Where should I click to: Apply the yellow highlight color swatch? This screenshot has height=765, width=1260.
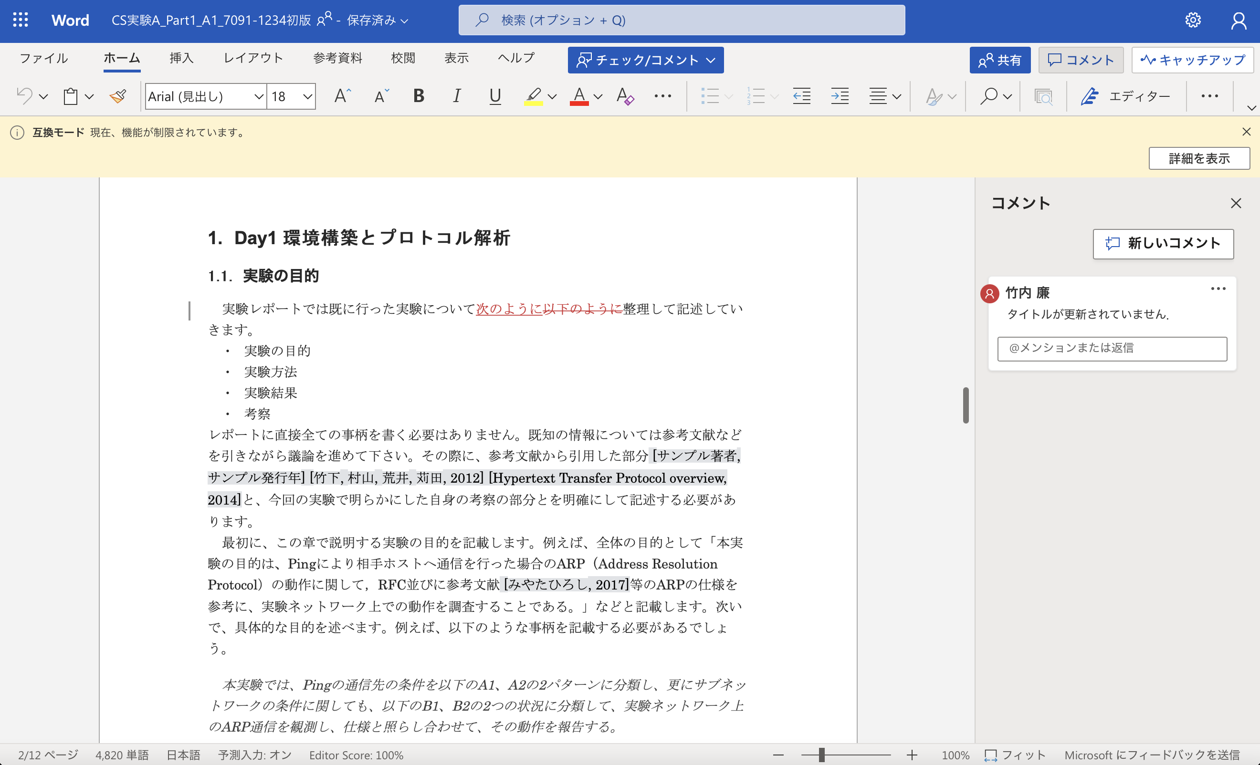pyautogui.click(x=533, y=96)
